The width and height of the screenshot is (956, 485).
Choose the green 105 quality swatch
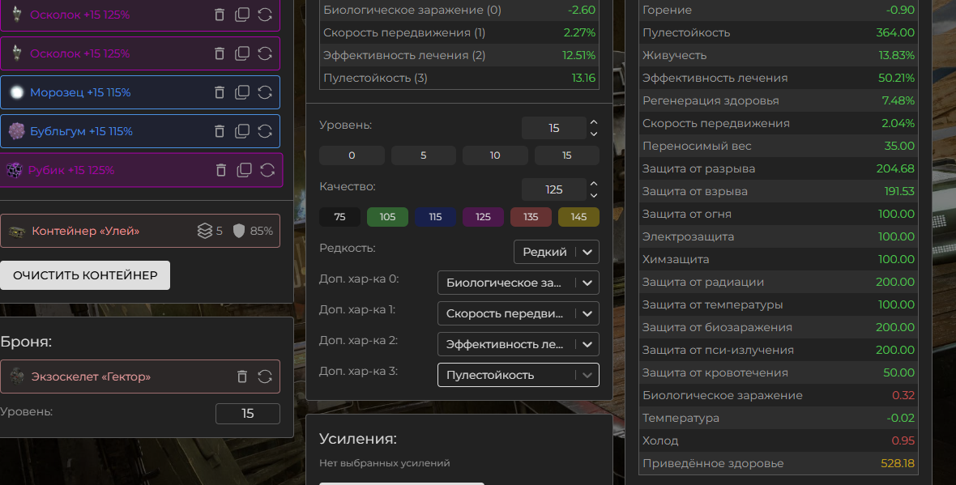pos(387,217)
